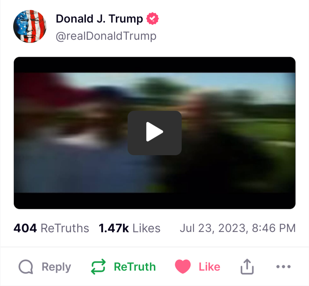309x286 pixels.
Task: Click the ReTruth text label
Action: click(x=135, y=267)
